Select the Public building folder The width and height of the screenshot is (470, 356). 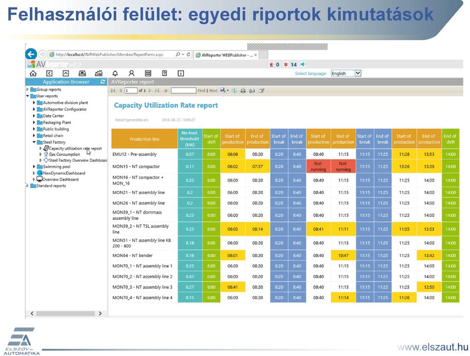(x=56, y=129)
